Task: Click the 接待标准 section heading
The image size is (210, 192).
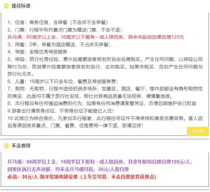Action: pos(21,6)
